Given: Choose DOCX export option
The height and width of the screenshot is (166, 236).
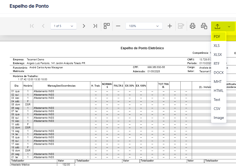Looking at the screenshot, I should (219, 73).
